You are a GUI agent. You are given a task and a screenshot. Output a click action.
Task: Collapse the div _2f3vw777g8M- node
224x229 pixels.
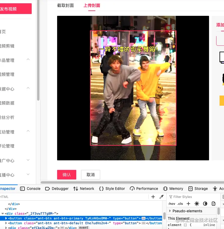click(3, 213)
